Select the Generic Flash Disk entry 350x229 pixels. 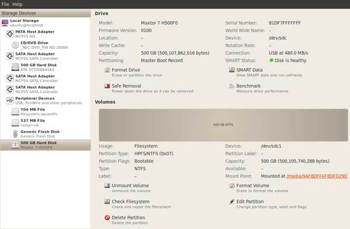click(x=45, y=134)
